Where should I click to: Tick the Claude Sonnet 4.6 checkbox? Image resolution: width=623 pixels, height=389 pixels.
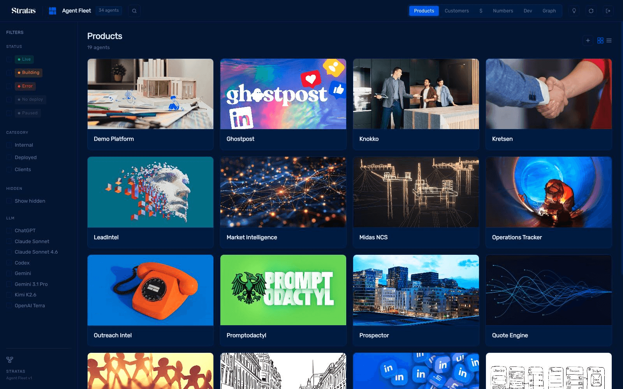9,252
